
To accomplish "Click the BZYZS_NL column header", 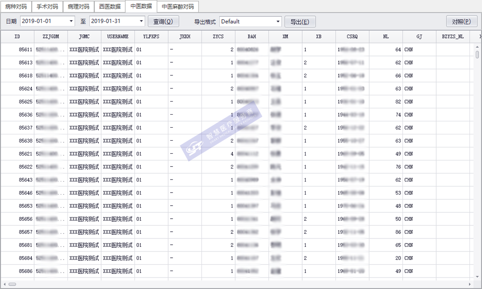I will pos(453,37).
